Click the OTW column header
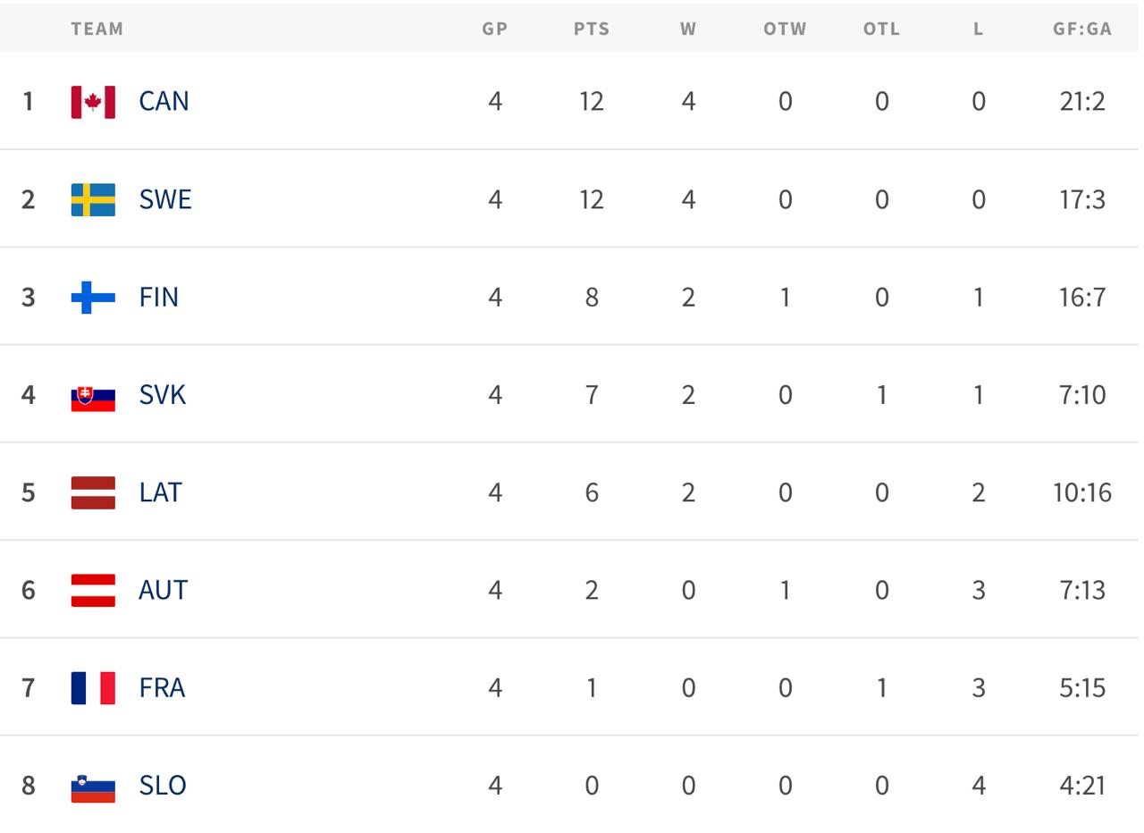This screenshot has height=833, width=1144. [x=785, y=29]
